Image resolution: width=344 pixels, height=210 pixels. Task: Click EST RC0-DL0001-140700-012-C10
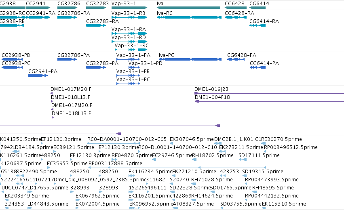[177, 147]
